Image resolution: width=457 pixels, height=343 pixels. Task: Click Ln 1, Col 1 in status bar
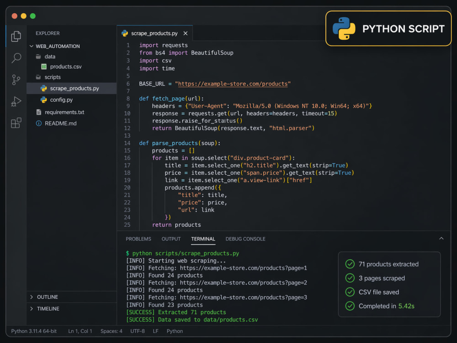pos(80,331)
